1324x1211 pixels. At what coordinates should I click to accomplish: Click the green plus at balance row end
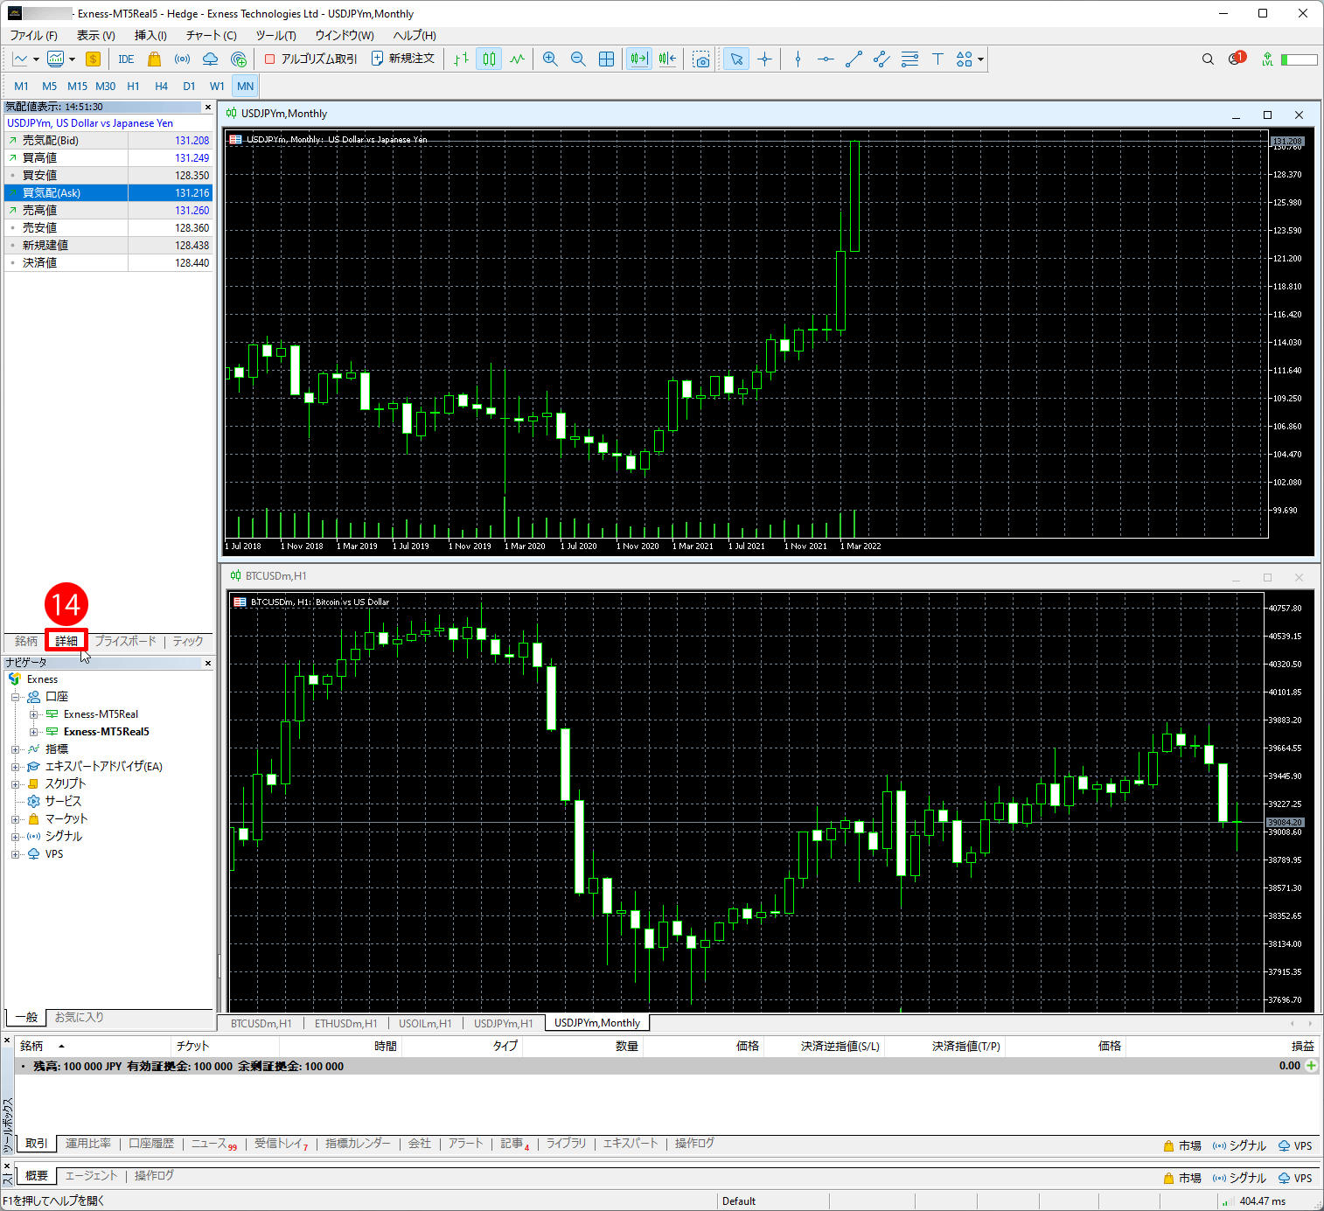click(1311, 1066)
